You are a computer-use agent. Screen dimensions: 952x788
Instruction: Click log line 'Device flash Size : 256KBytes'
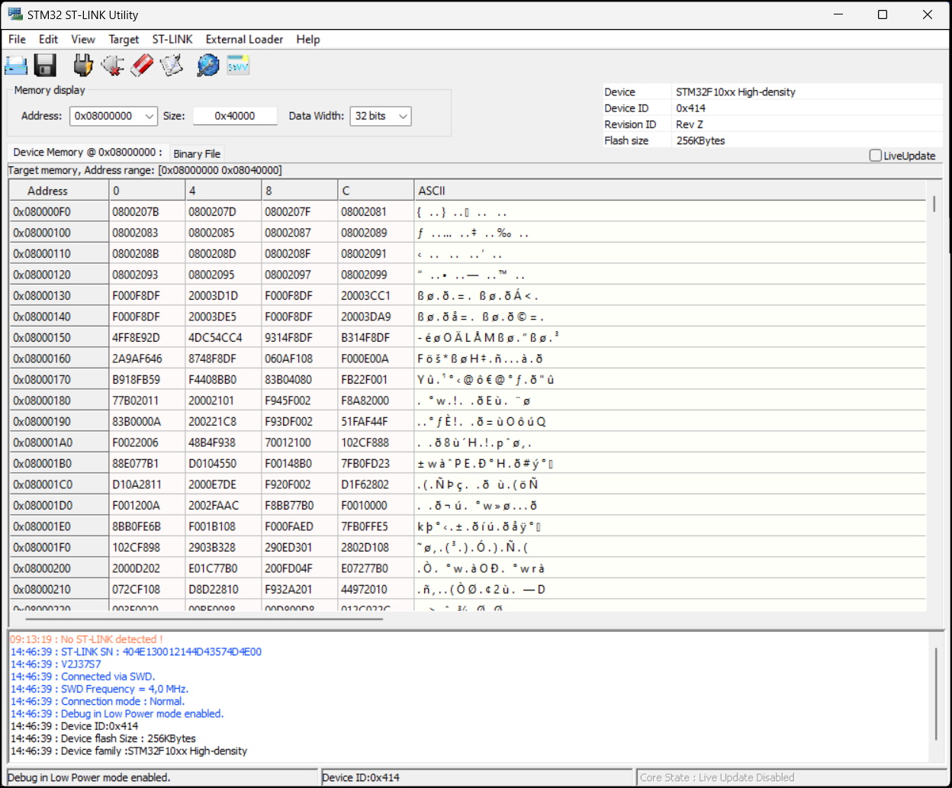103,738
